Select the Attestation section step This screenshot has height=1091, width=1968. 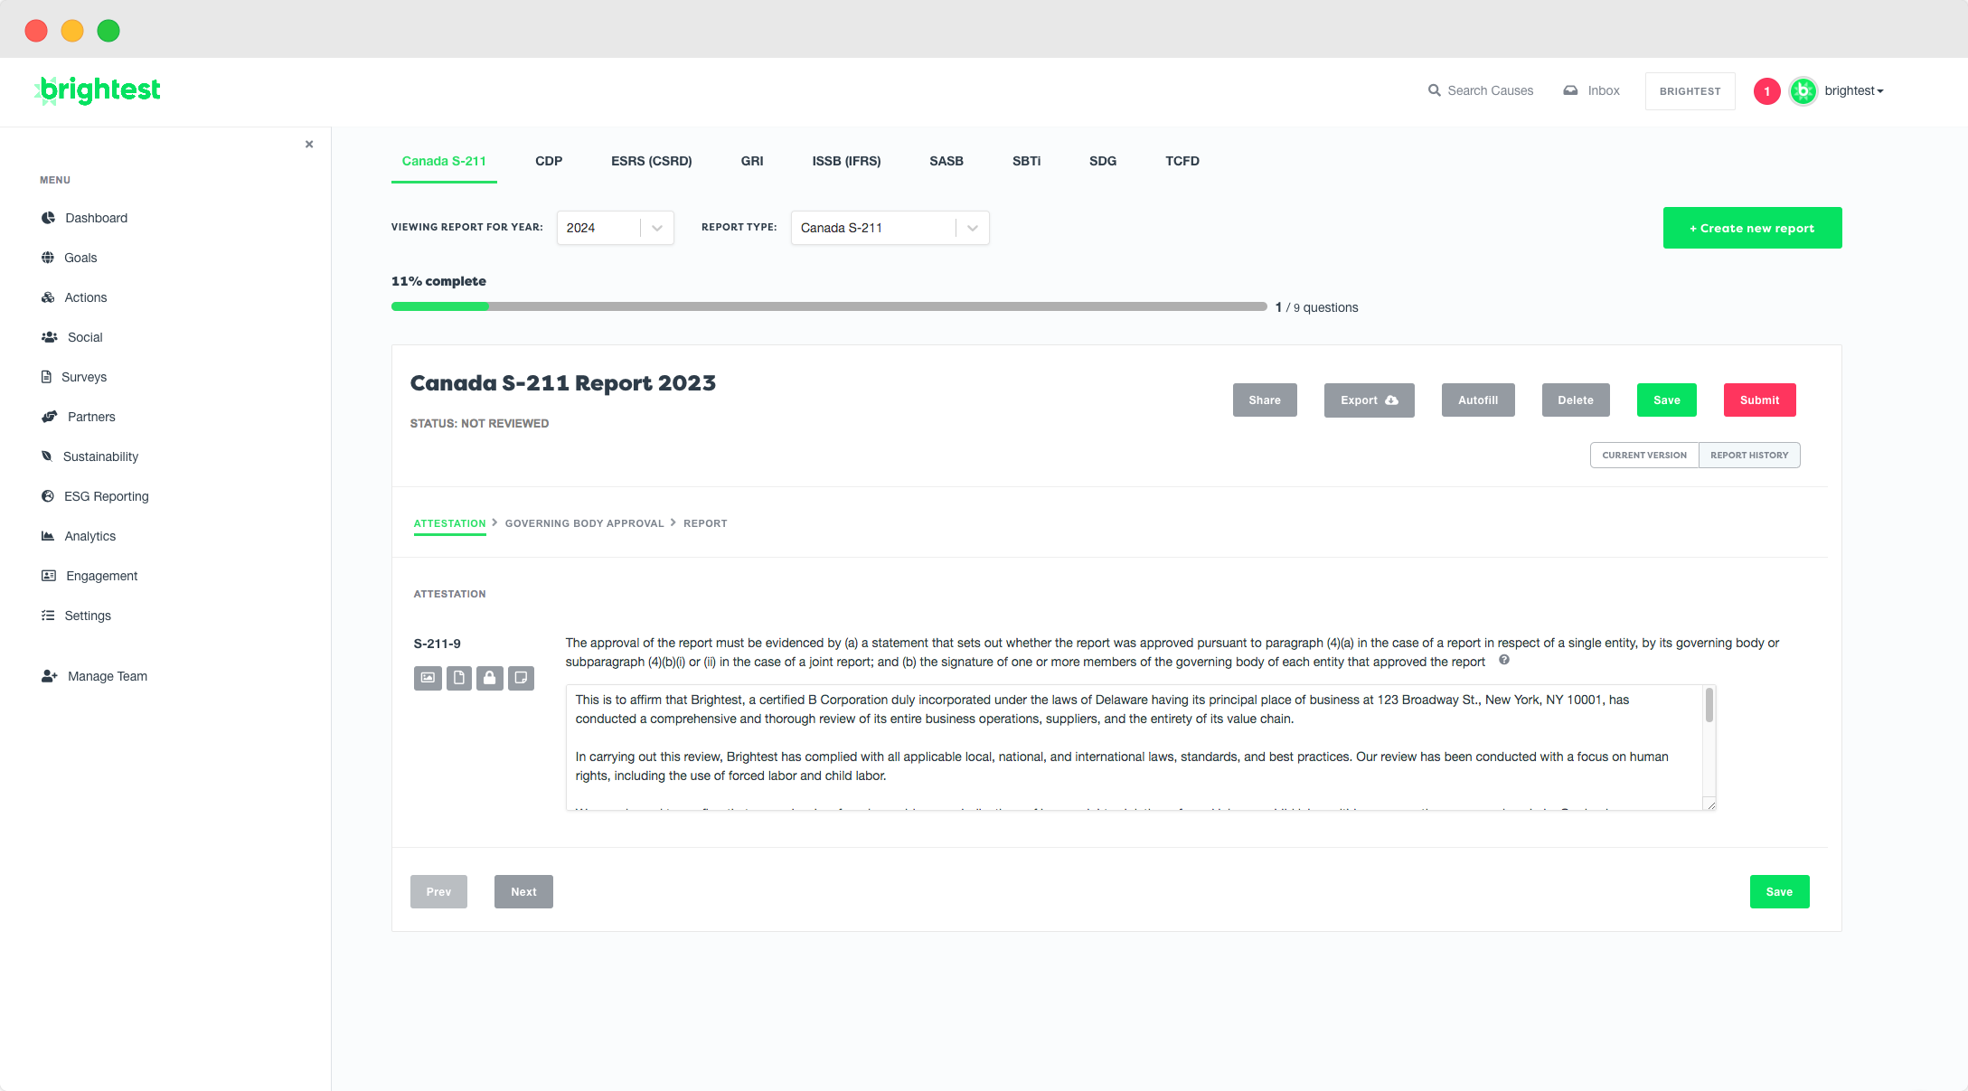click(449, 523)
